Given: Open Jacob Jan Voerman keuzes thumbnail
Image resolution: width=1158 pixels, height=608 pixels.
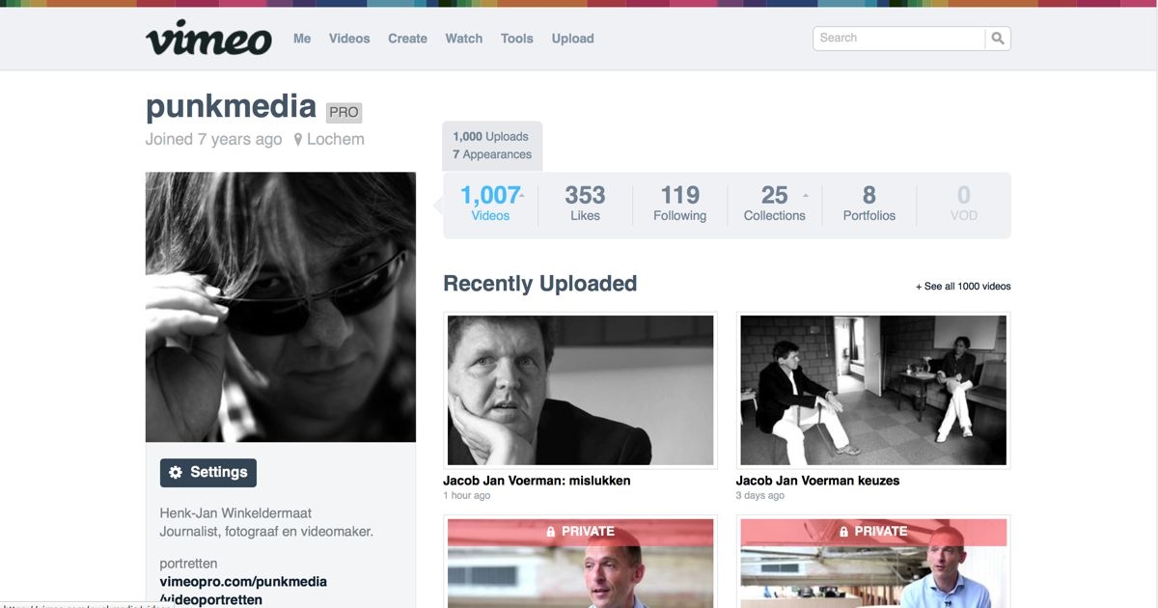Looking at the screenshot, I should click(873, 390).
